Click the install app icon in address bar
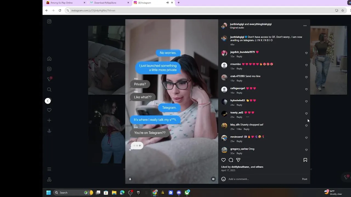The height and width of the screenshot is (197, 351). pos(336,10)
